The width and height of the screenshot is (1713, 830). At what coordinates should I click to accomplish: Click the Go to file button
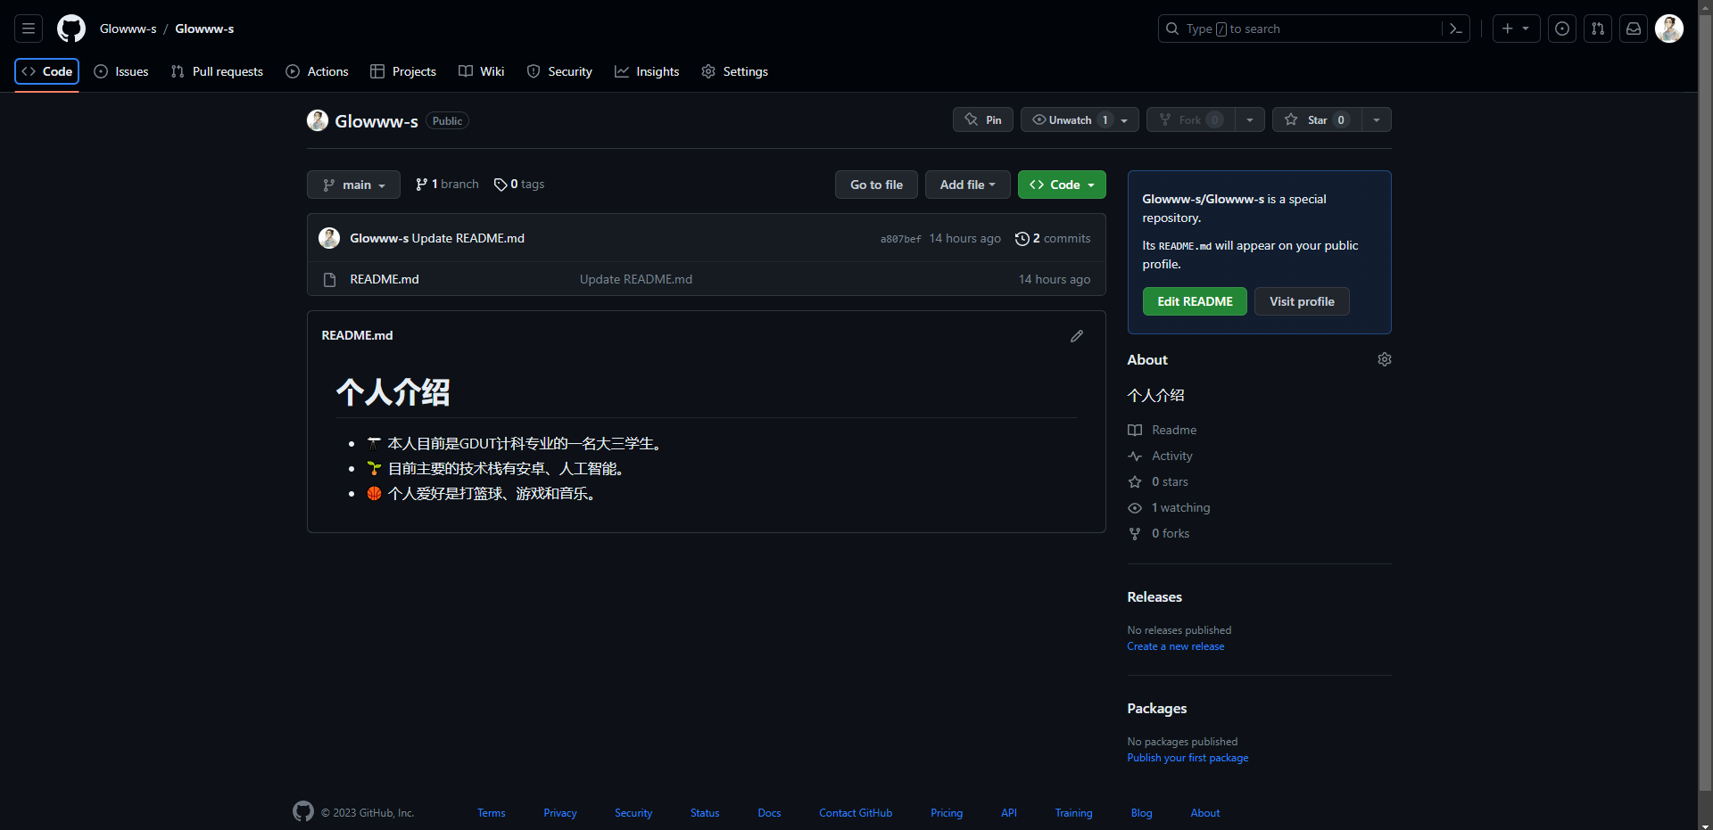point(876,185)
